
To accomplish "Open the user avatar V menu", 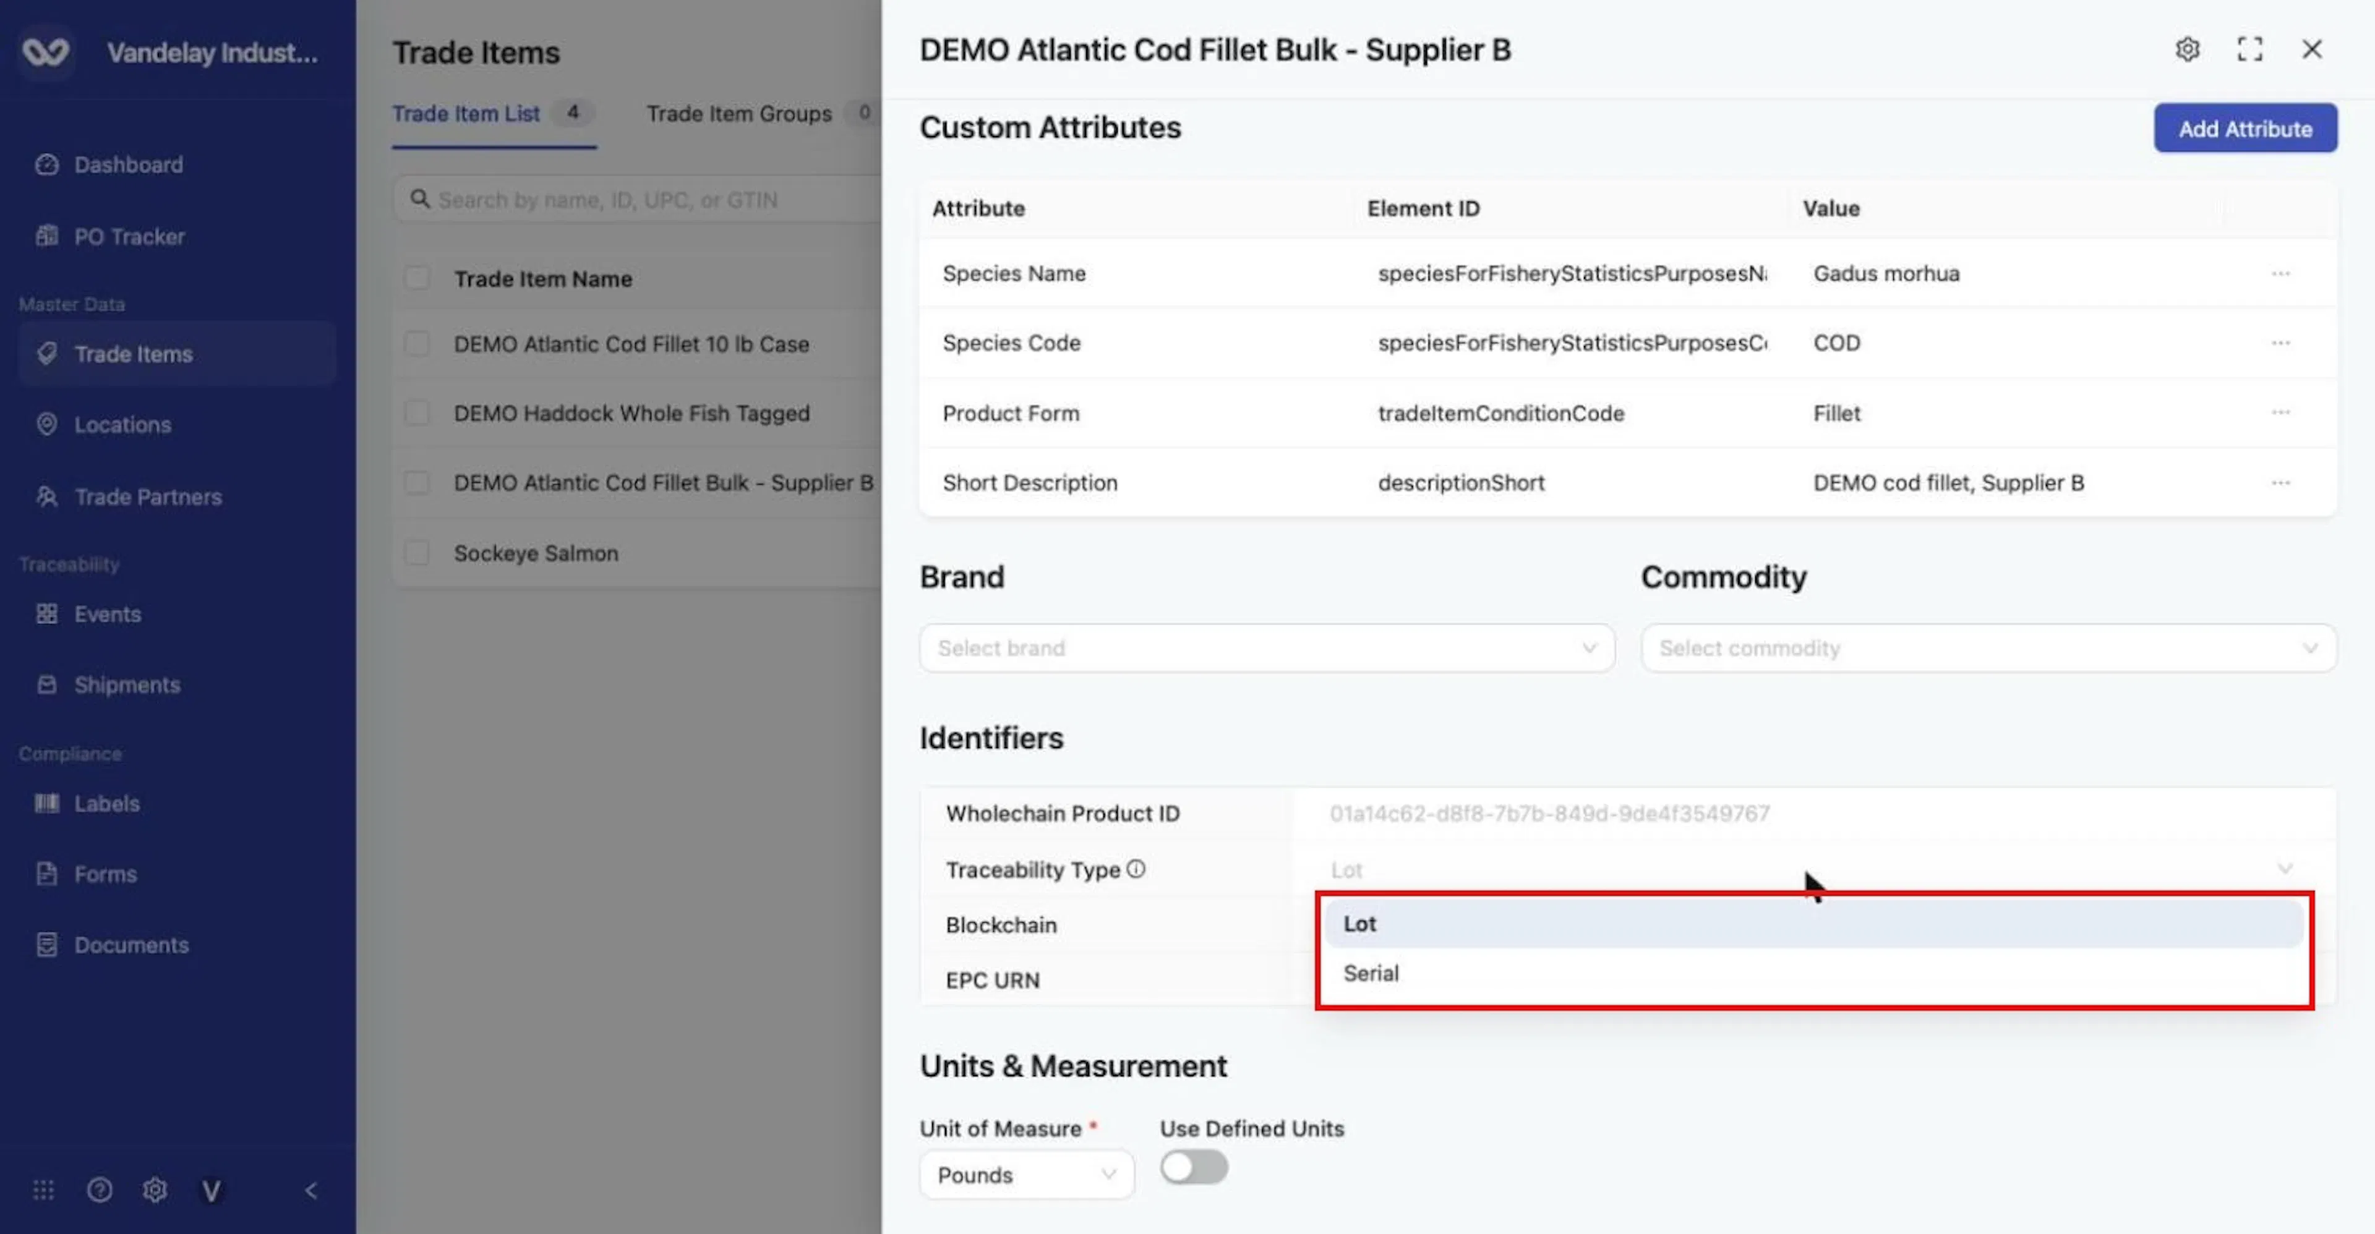I will (211, 1191).
